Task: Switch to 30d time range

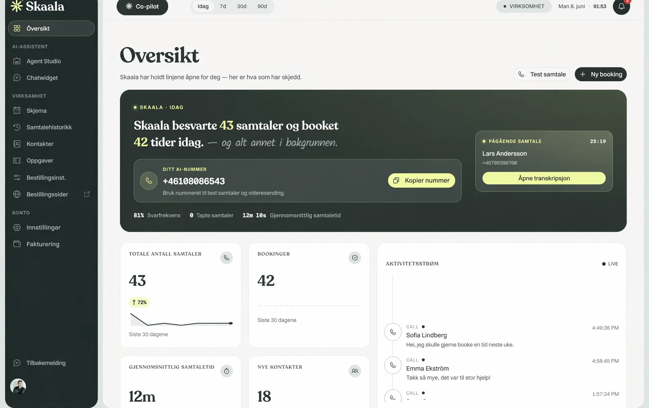Action: coord(242,6)
